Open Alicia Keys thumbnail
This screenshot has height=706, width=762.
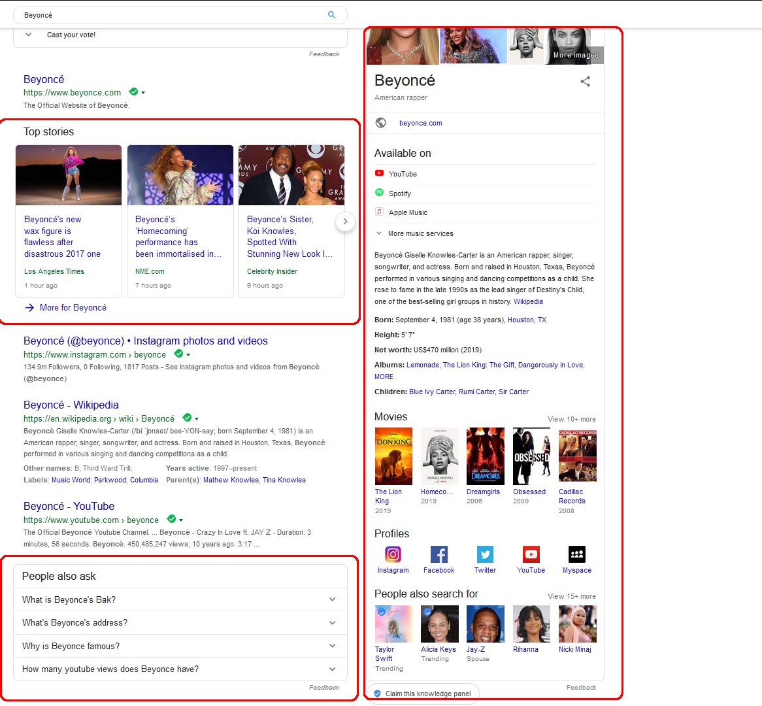point(439,624)
